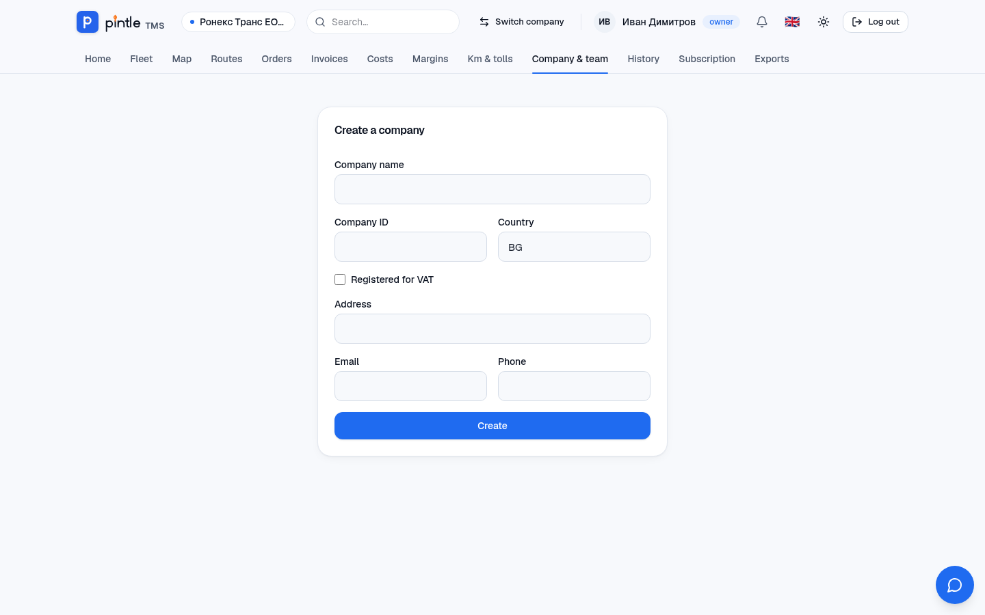Click the Phone input field
The height and width of the screenshot is (615, 985).
[574, 386]
